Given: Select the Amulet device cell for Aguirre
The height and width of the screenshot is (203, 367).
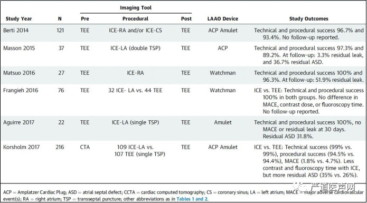Looking at the screenshot, I should tap(223, 122).
